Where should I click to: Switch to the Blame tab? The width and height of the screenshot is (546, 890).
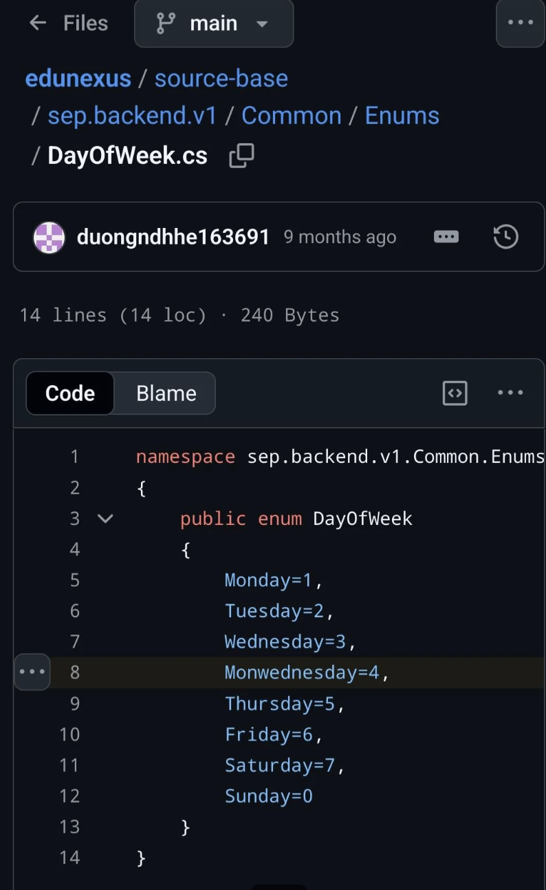click(x=166, y=393)
